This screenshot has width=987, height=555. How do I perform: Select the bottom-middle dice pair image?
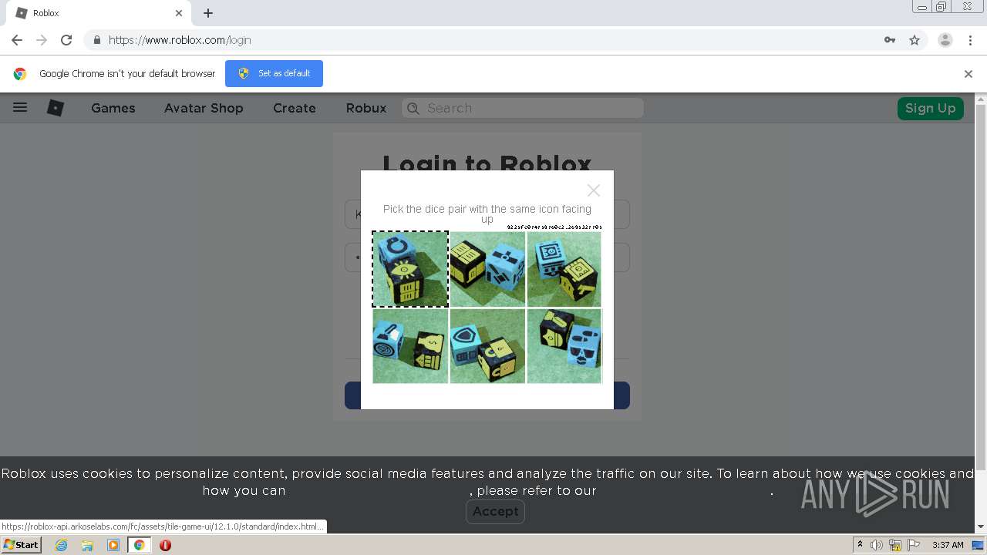tap(487, 346)
